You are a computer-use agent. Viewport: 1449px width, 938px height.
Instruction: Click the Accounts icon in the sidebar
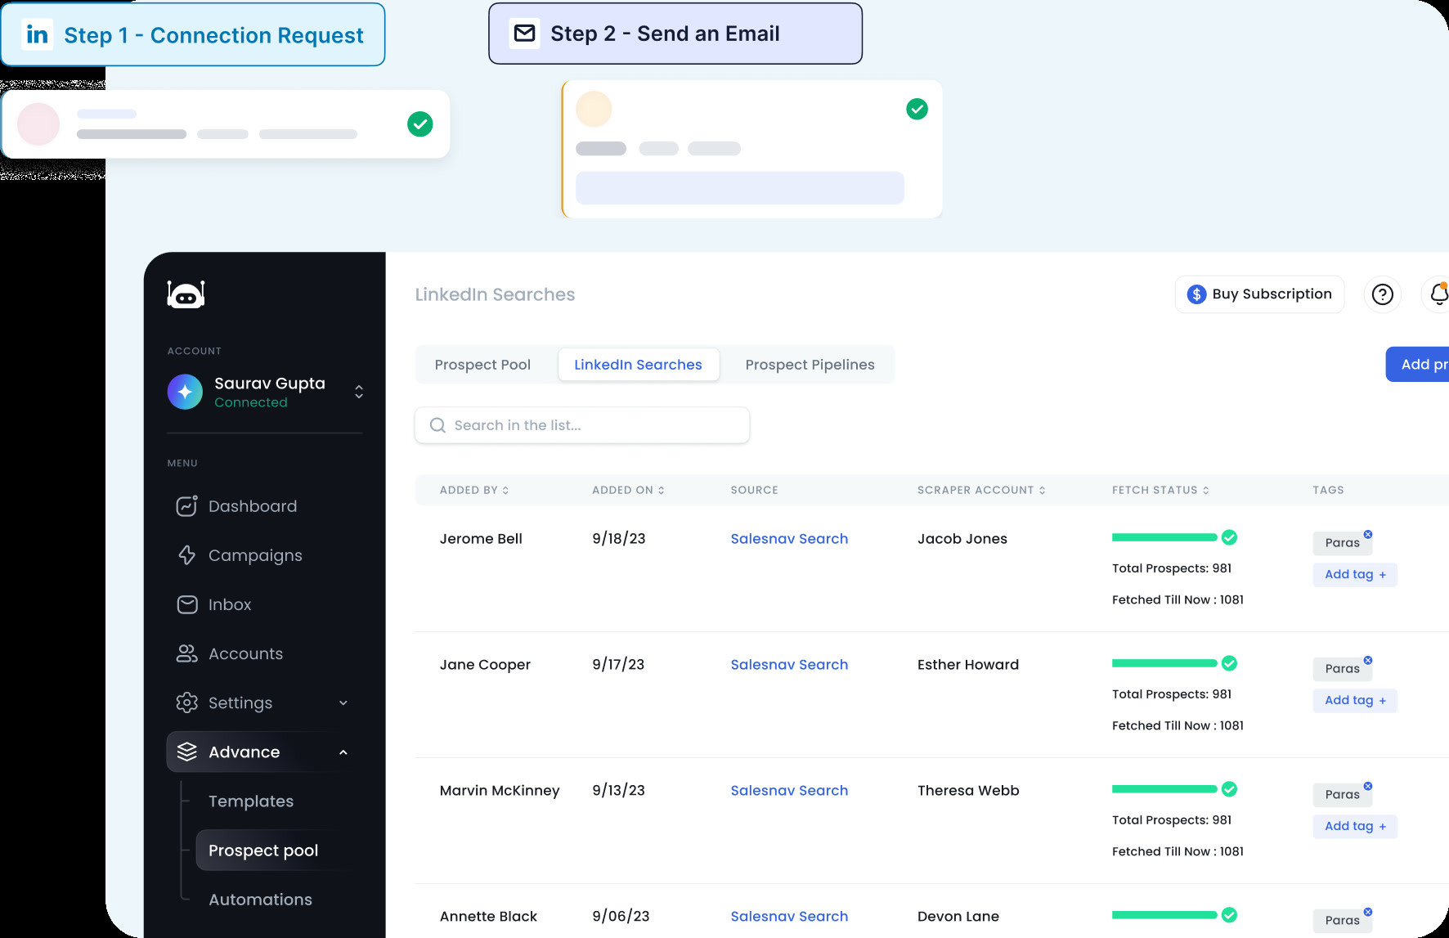click(186, 653)
